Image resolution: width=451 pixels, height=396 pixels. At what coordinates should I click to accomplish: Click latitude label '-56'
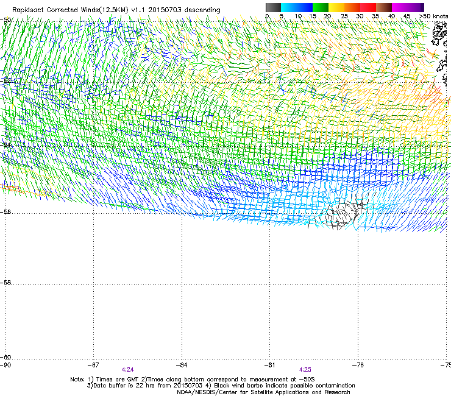(5, 212)
